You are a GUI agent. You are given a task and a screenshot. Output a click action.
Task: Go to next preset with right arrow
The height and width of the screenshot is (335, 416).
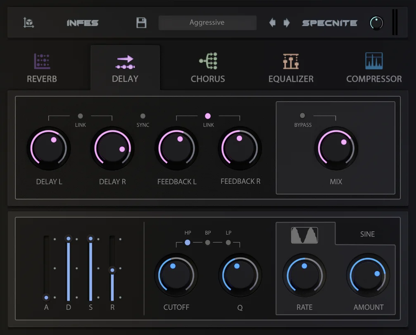[x=287, y=23]
